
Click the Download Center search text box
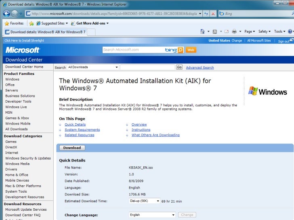pyautogui.click(x=147, y=67)
